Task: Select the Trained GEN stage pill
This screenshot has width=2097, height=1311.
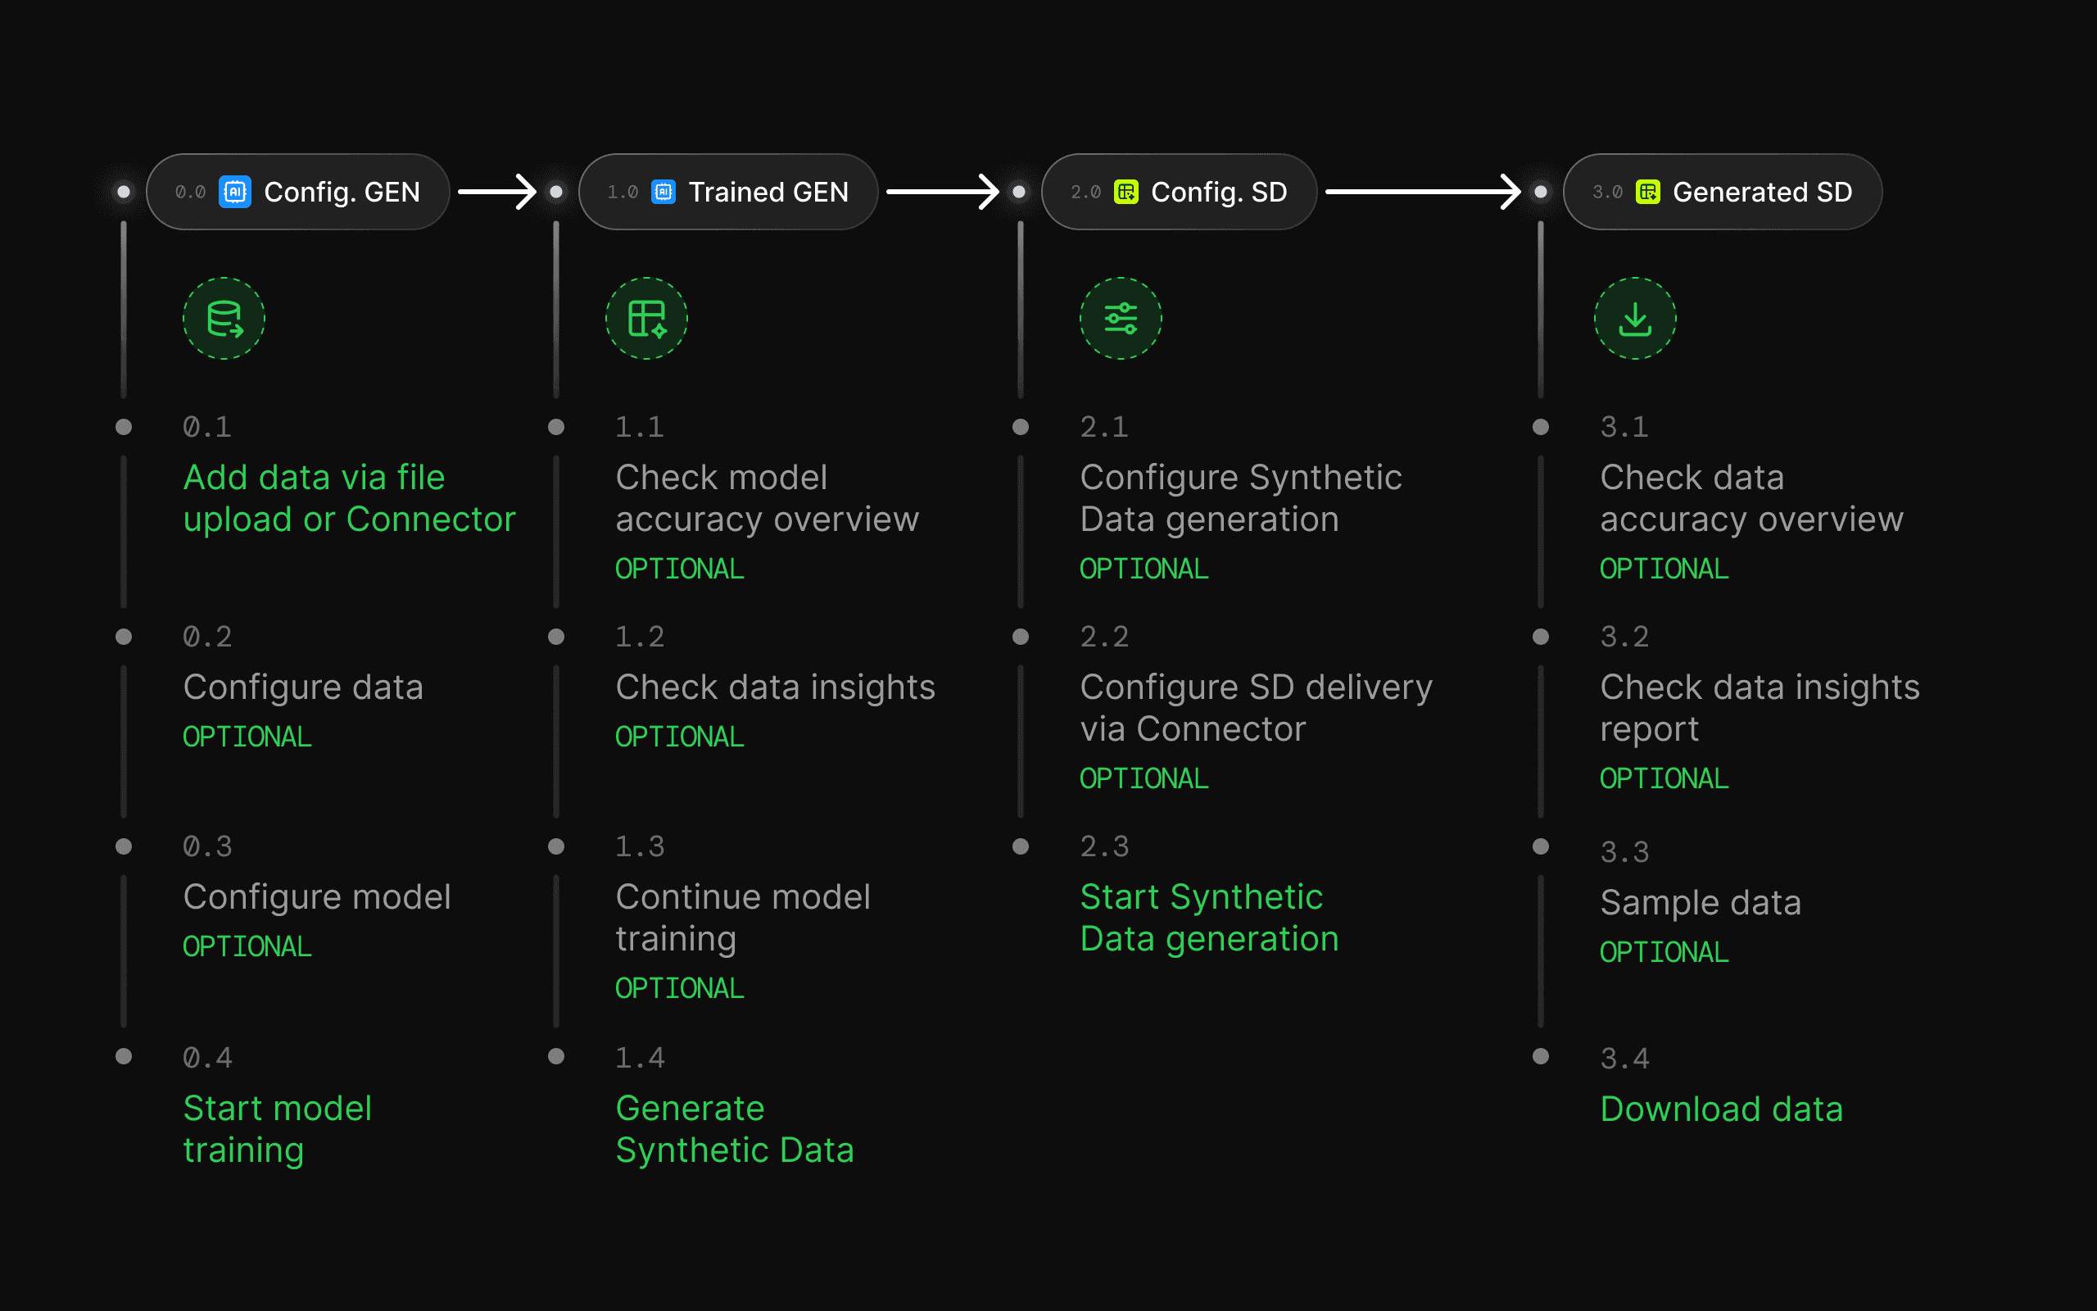Action: coord(728,192)
